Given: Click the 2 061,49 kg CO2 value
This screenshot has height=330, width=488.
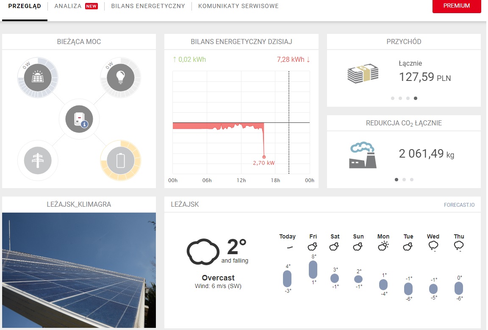Looking at the screenshot, I should point(427,153).
